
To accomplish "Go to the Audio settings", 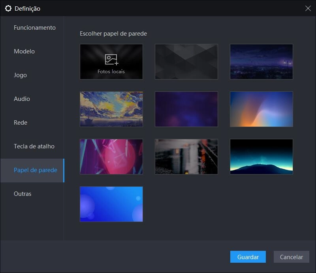I will pos(23,99).
